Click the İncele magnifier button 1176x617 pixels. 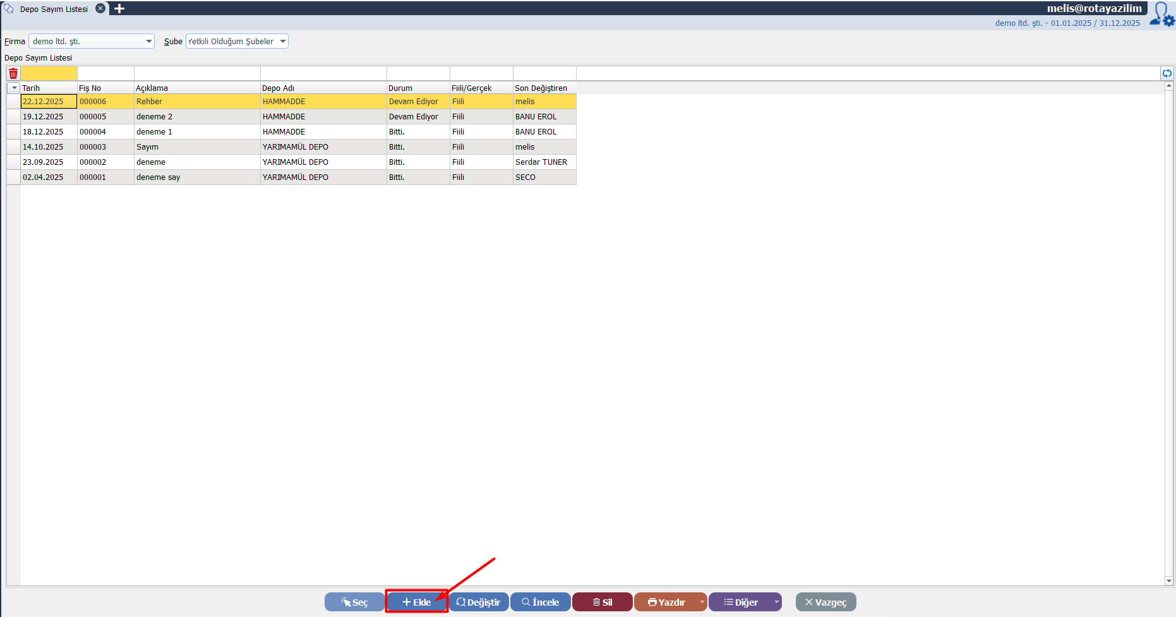540,602
